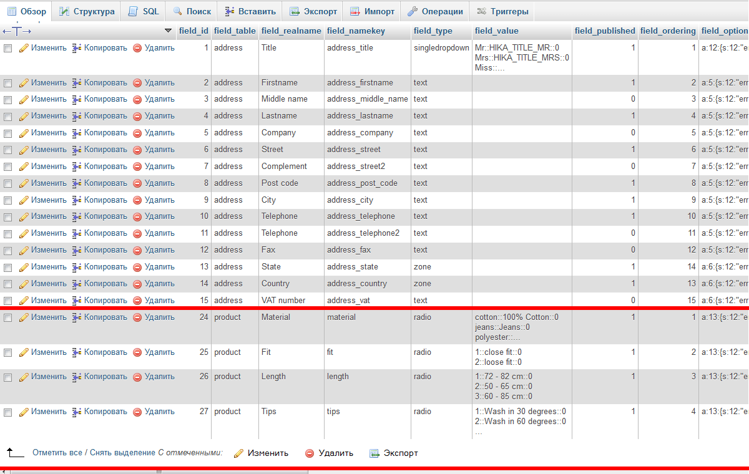Click Отметить все link

[x=56, y=453]
